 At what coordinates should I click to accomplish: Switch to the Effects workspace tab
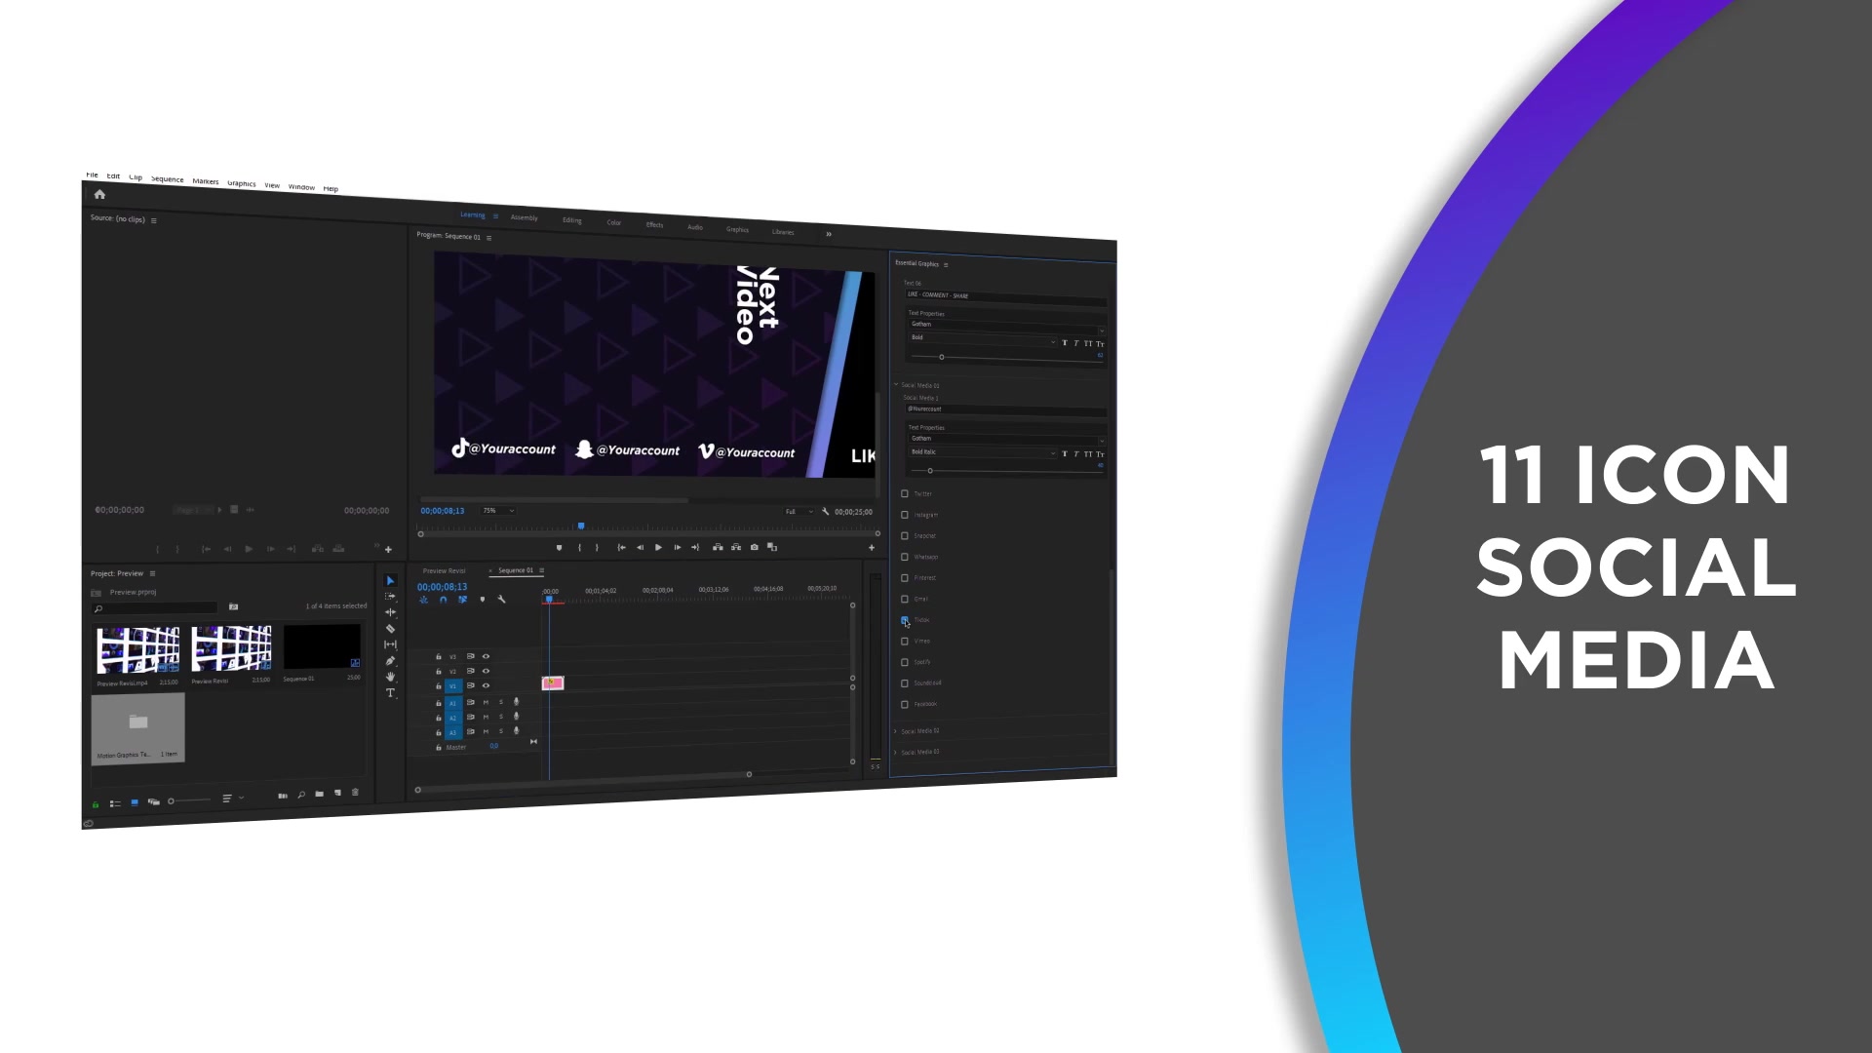pos(654,224)
